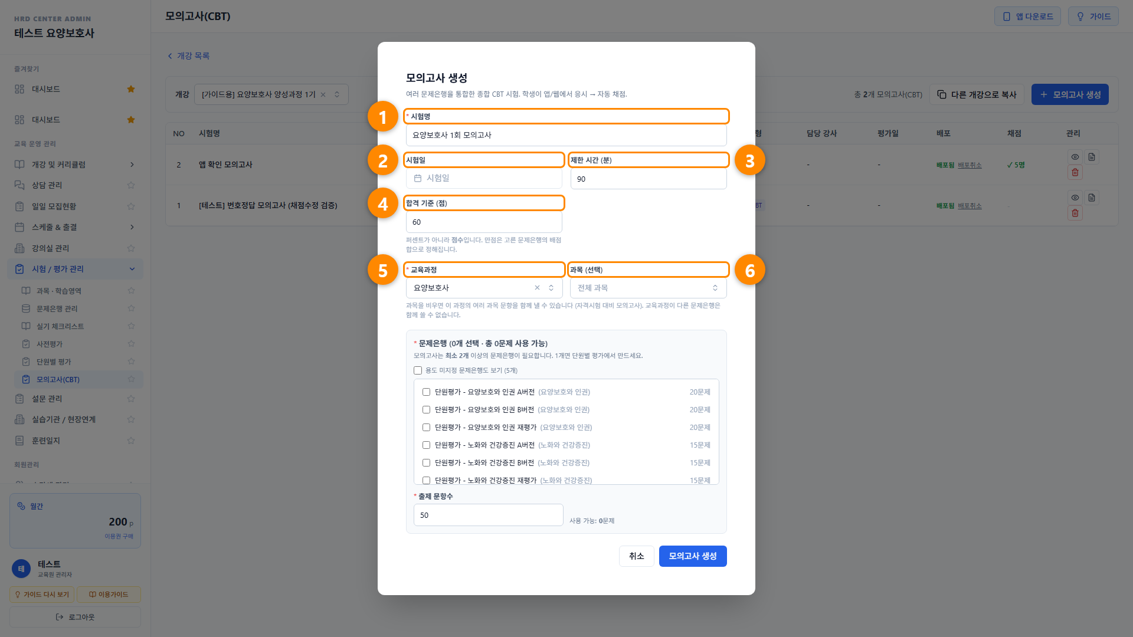Favorite 사전평가 with star icon

pyautogui.click(x=131, y=344)
